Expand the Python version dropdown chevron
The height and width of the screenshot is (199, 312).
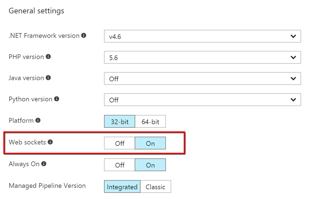[x=293, y=100]
